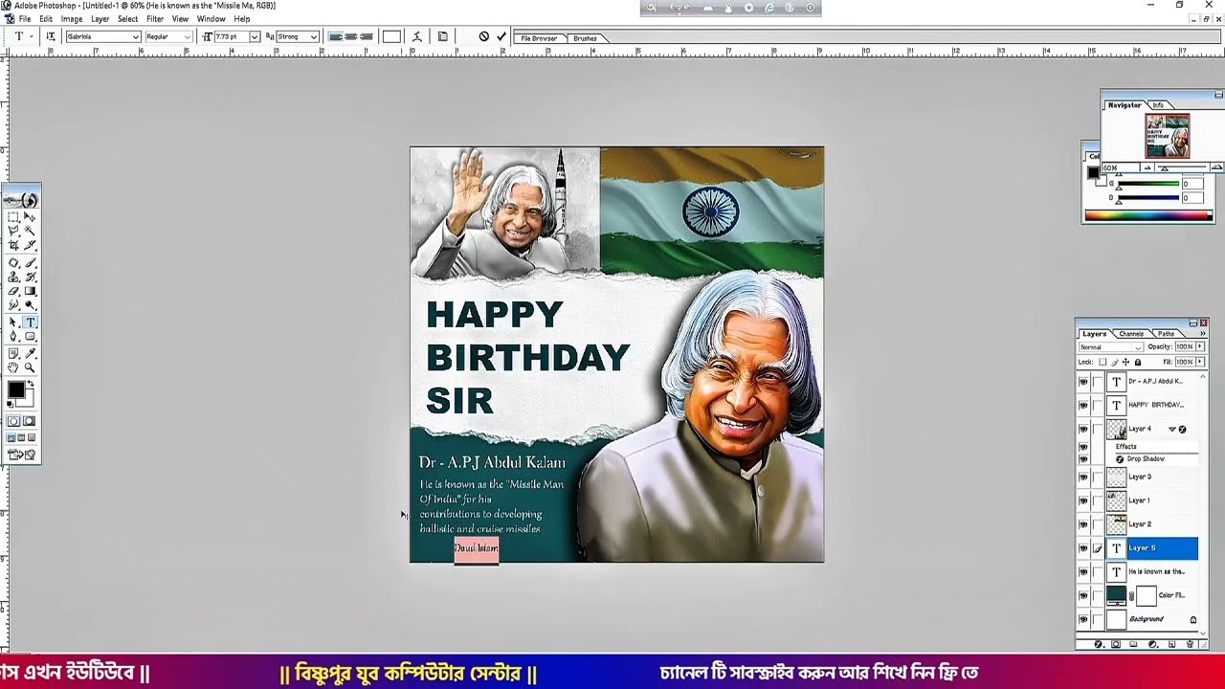Open the Brushes tab

[x=586, y=38]
